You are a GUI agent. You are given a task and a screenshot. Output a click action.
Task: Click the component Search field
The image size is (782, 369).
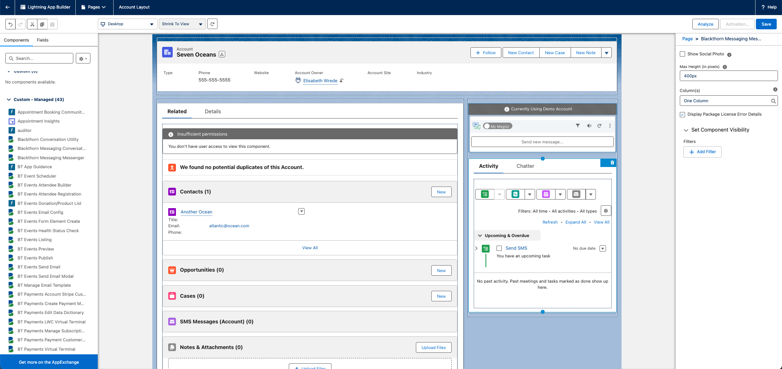pyautogui.click(x=40, y=59)
